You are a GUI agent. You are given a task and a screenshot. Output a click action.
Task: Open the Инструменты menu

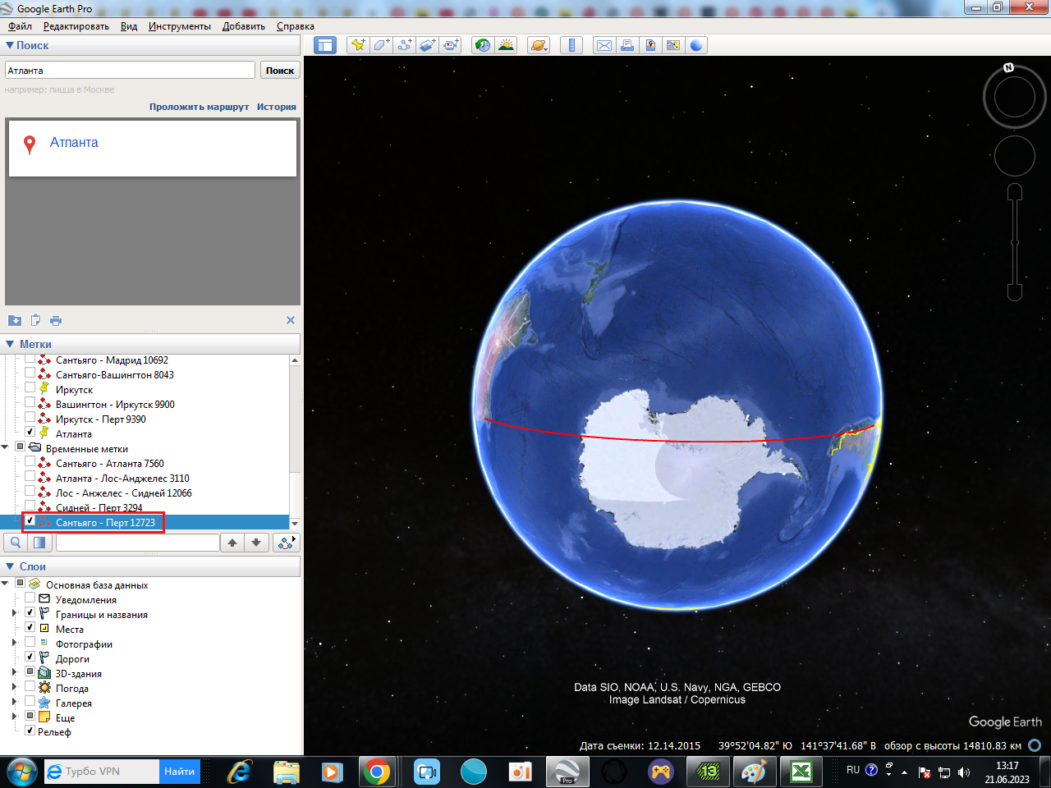tap(179, 26)
